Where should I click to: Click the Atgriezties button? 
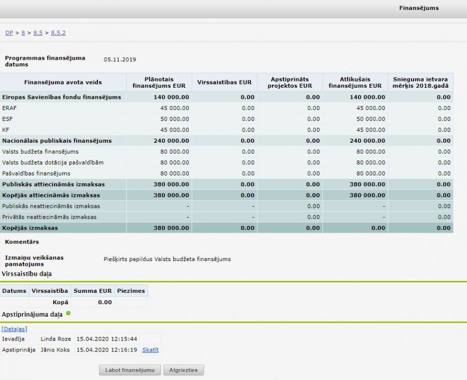(183, 370)
